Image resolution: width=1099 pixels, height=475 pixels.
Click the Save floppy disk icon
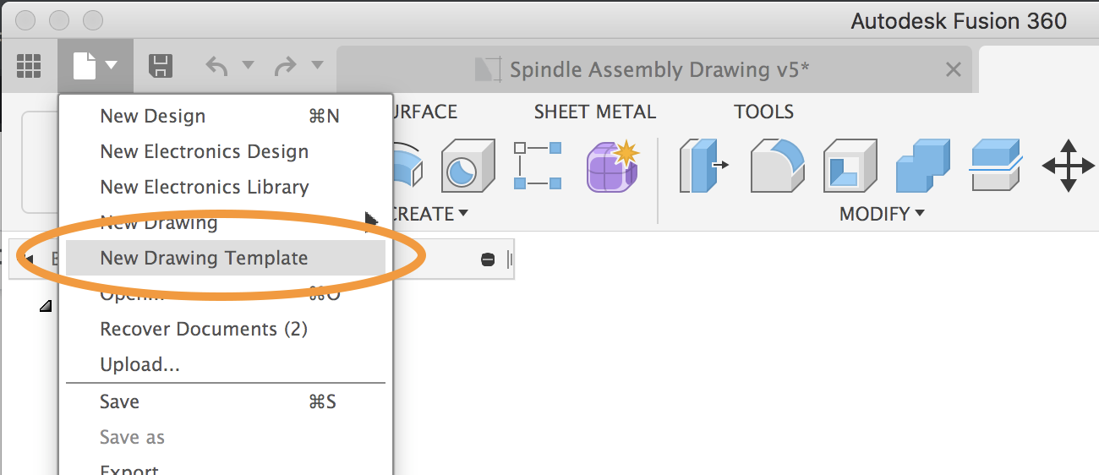[161, 66]
